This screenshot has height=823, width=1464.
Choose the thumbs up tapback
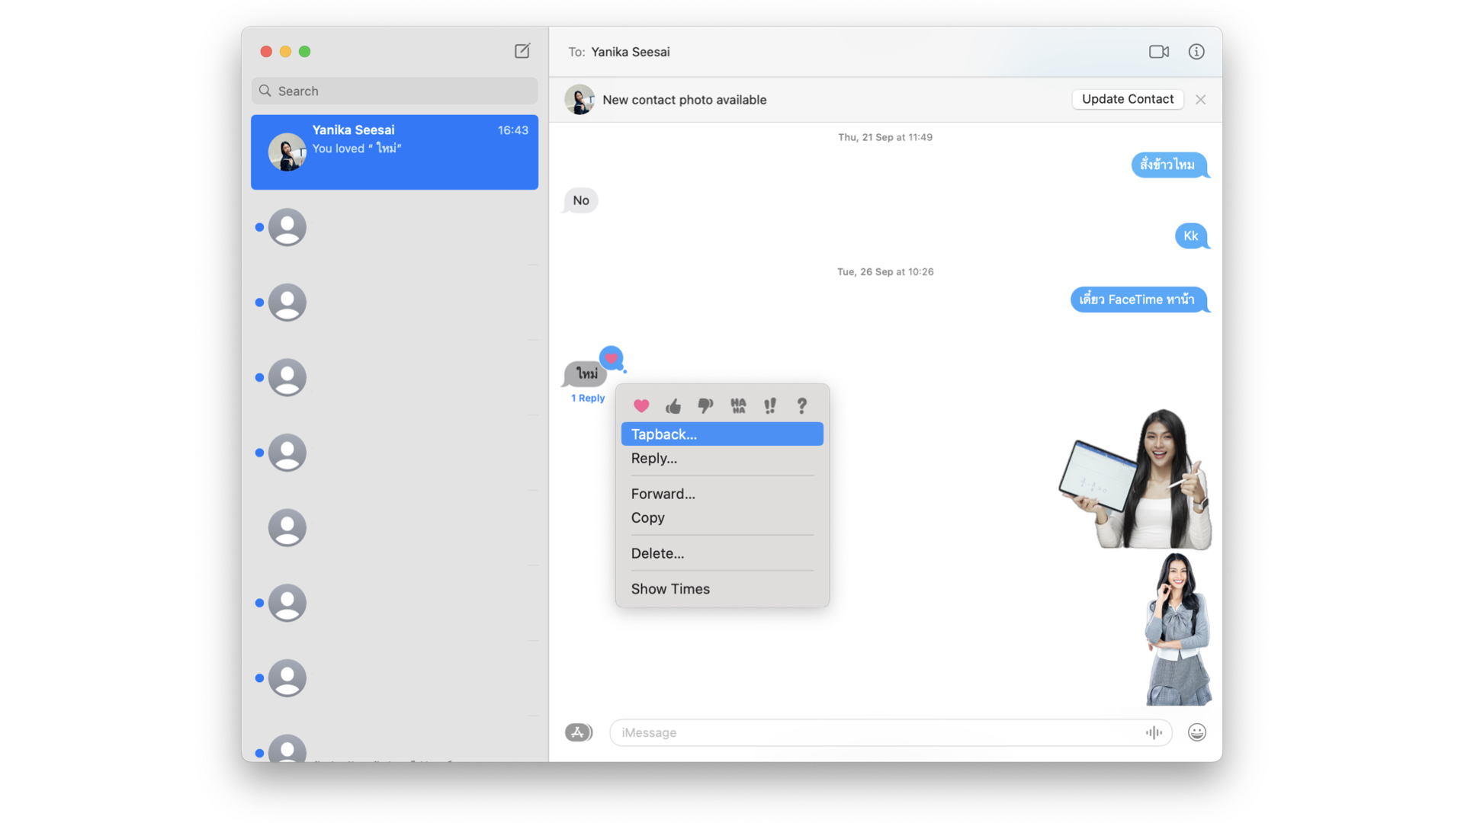point(673,406)
